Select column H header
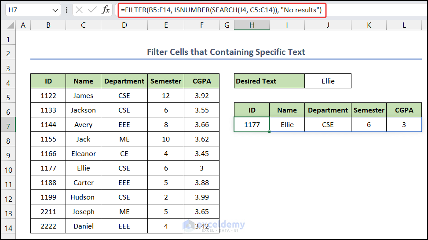The width and height of the screenshot is (428, 240). (x=252, y=25)
